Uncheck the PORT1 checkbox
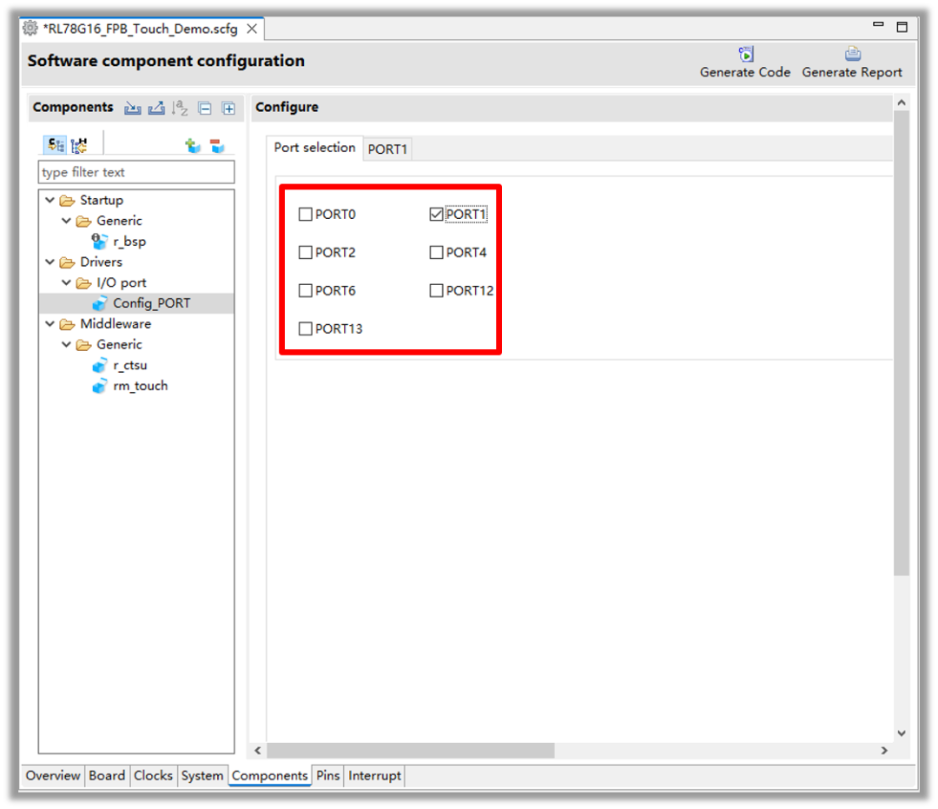This screenshot has height=809, width=938. click(436, 215)
